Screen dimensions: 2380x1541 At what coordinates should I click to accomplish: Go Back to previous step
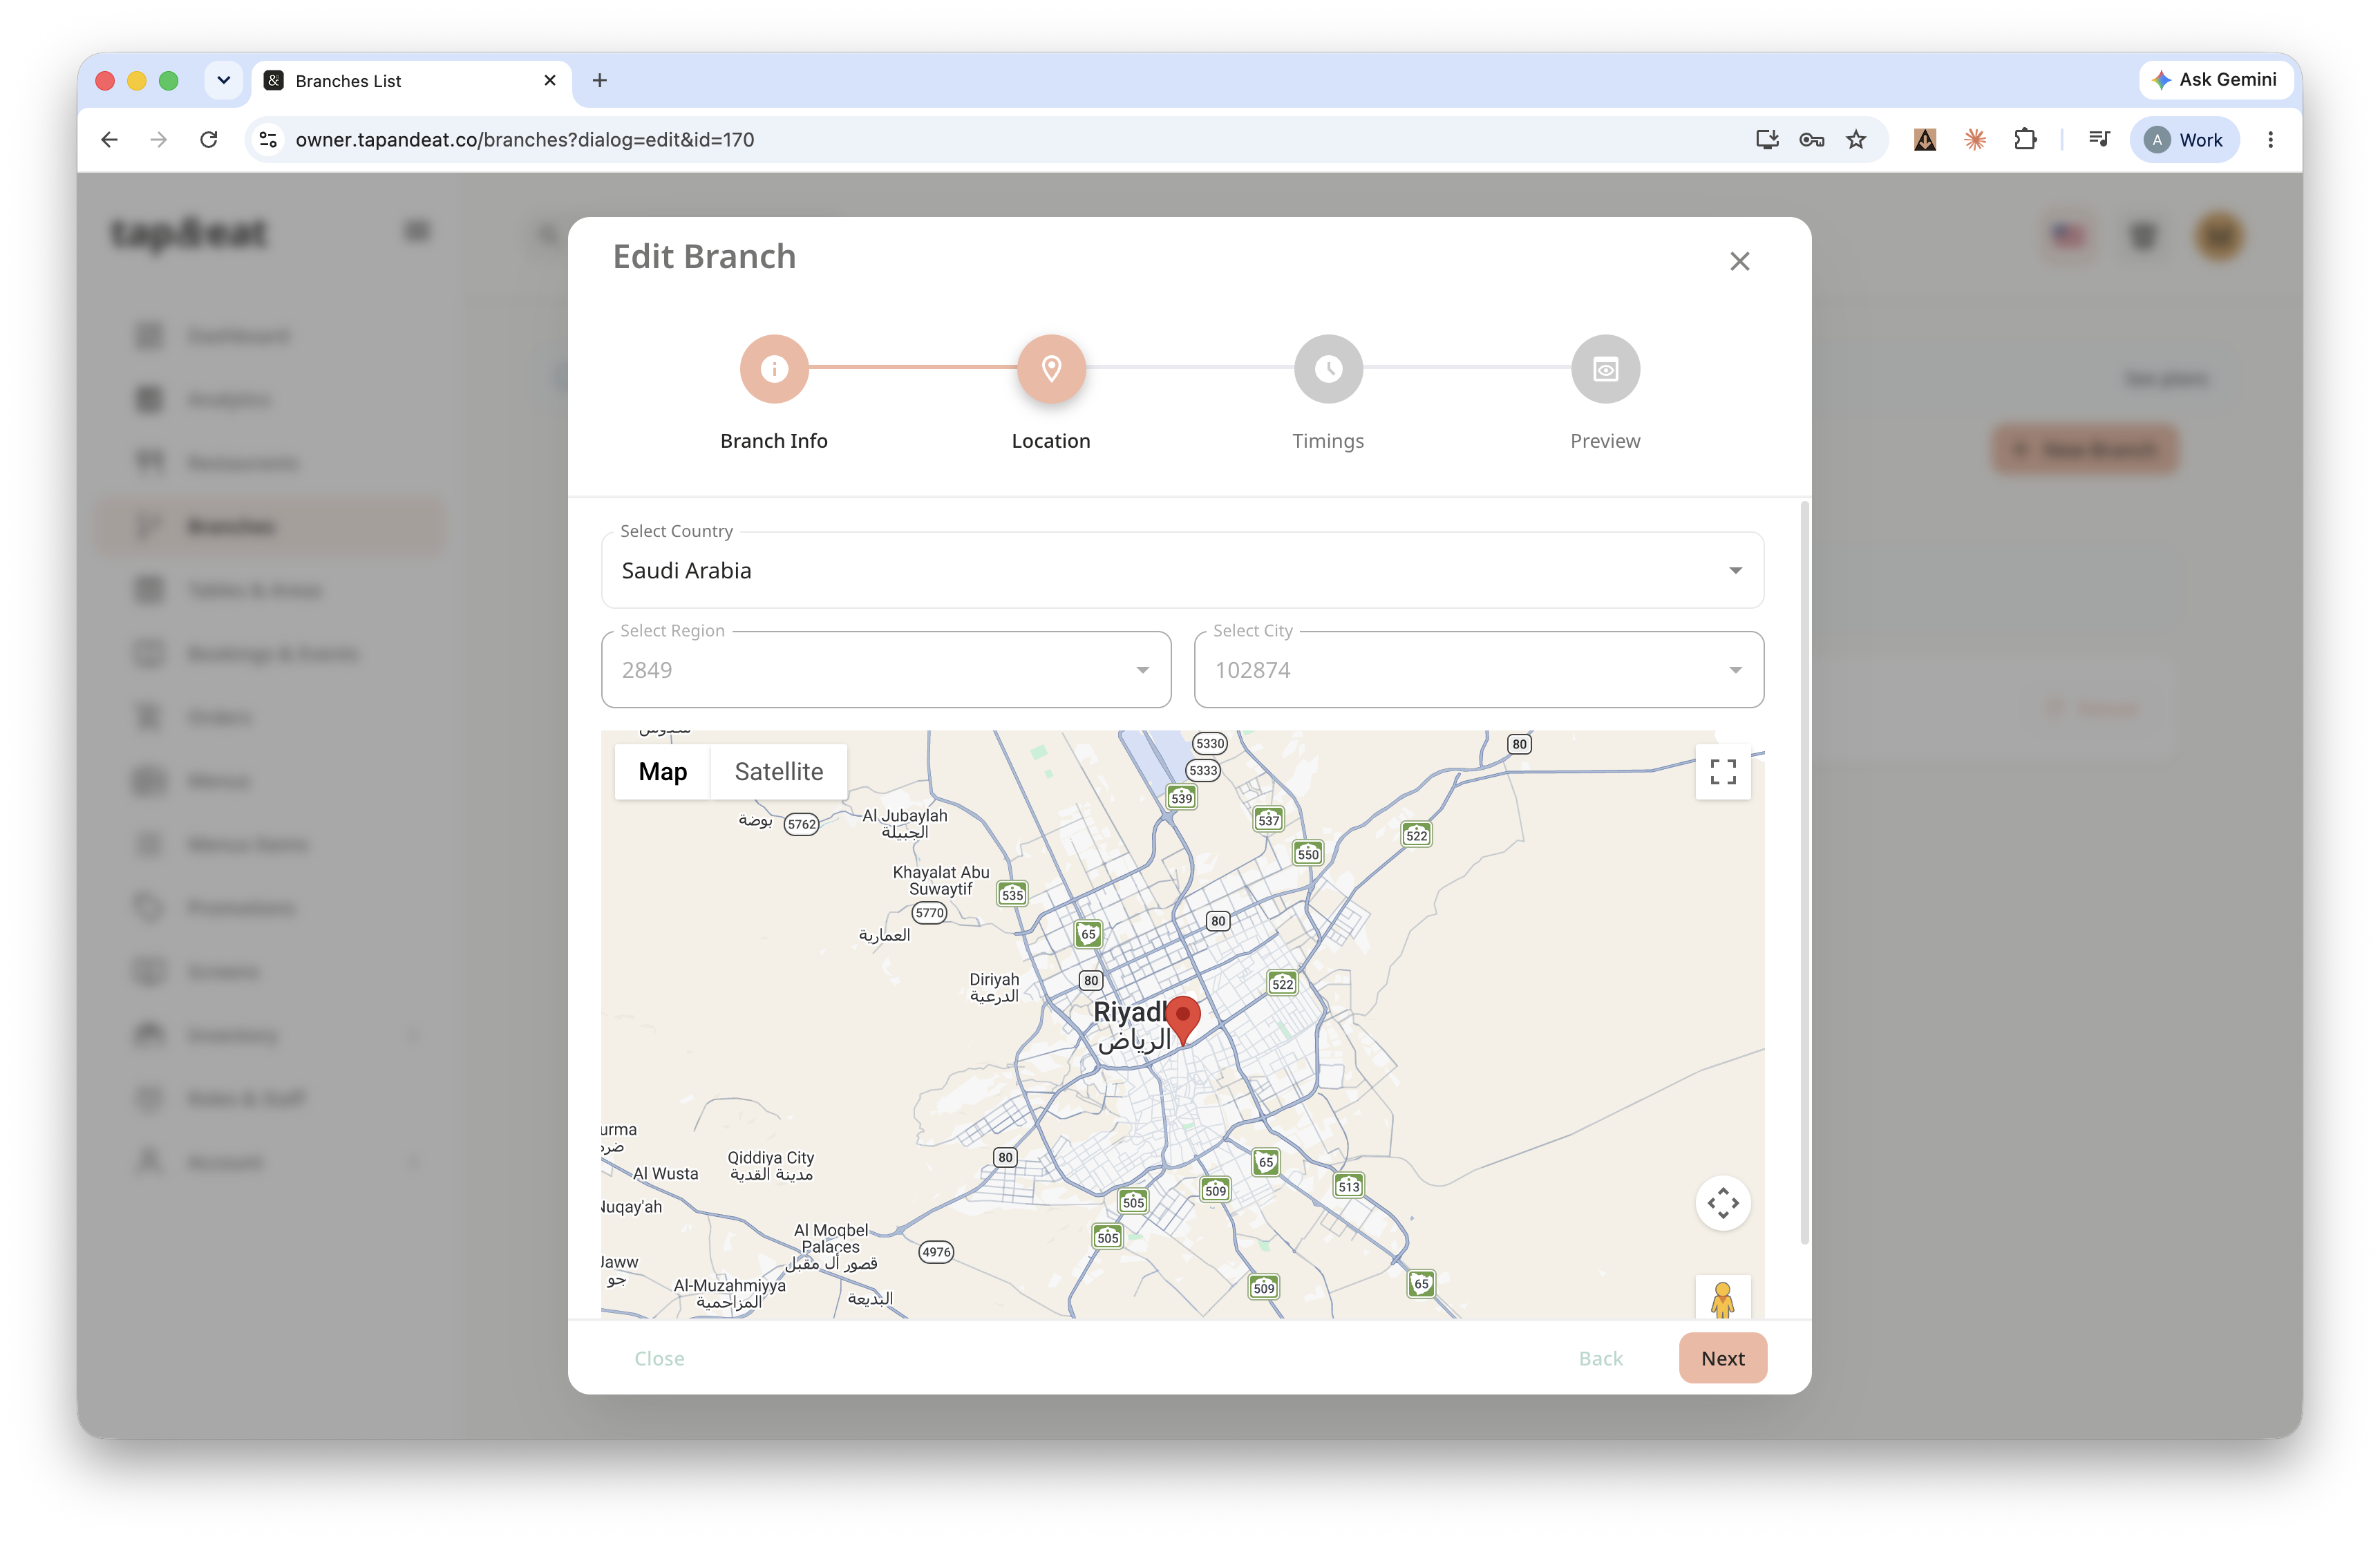(x=1600, y=1358)
